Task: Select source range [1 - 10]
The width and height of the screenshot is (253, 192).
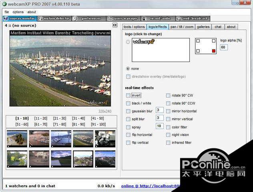Action: (x=22, y=118)
